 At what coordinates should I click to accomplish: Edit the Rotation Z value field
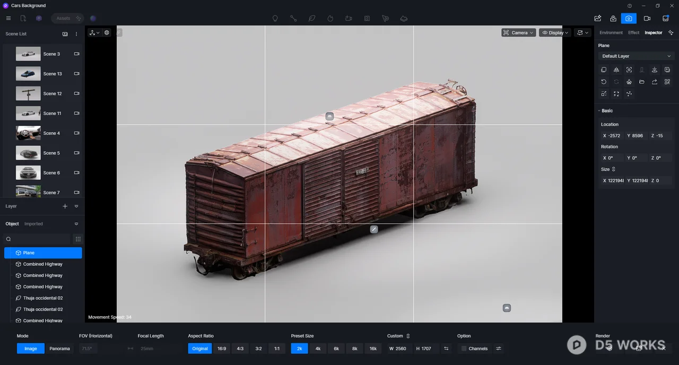660,158
